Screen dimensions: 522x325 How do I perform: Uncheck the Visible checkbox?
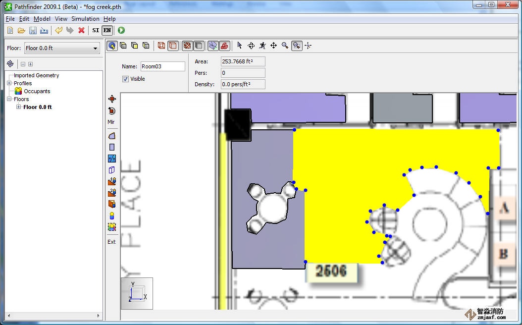click(x=126, y=79)
